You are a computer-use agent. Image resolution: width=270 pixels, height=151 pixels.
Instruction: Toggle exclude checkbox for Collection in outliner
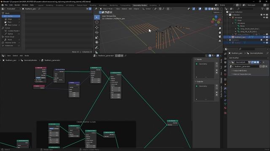point(262,15)
